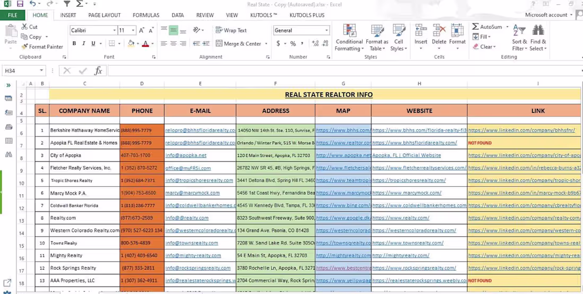Toggle center text alignment
Screen dimensions: 583x294
[x=173, y=43]
